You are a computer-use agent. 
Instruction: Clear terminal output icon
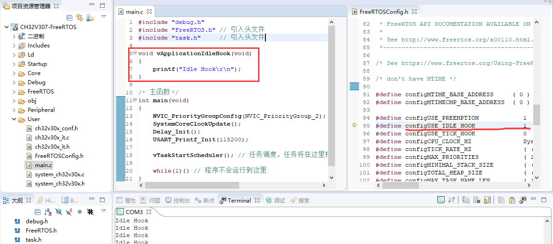pyautogui.click(x=476, y=200)
